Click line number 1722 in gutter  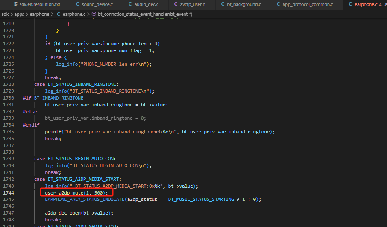(x=9, y=44)
